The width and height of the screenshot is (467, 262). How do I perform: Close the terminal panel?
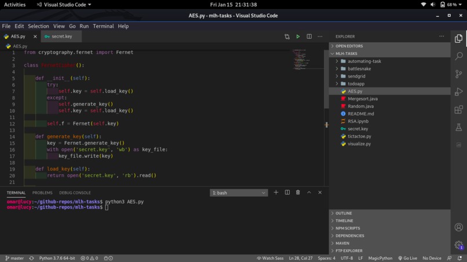tap(320, 193)
